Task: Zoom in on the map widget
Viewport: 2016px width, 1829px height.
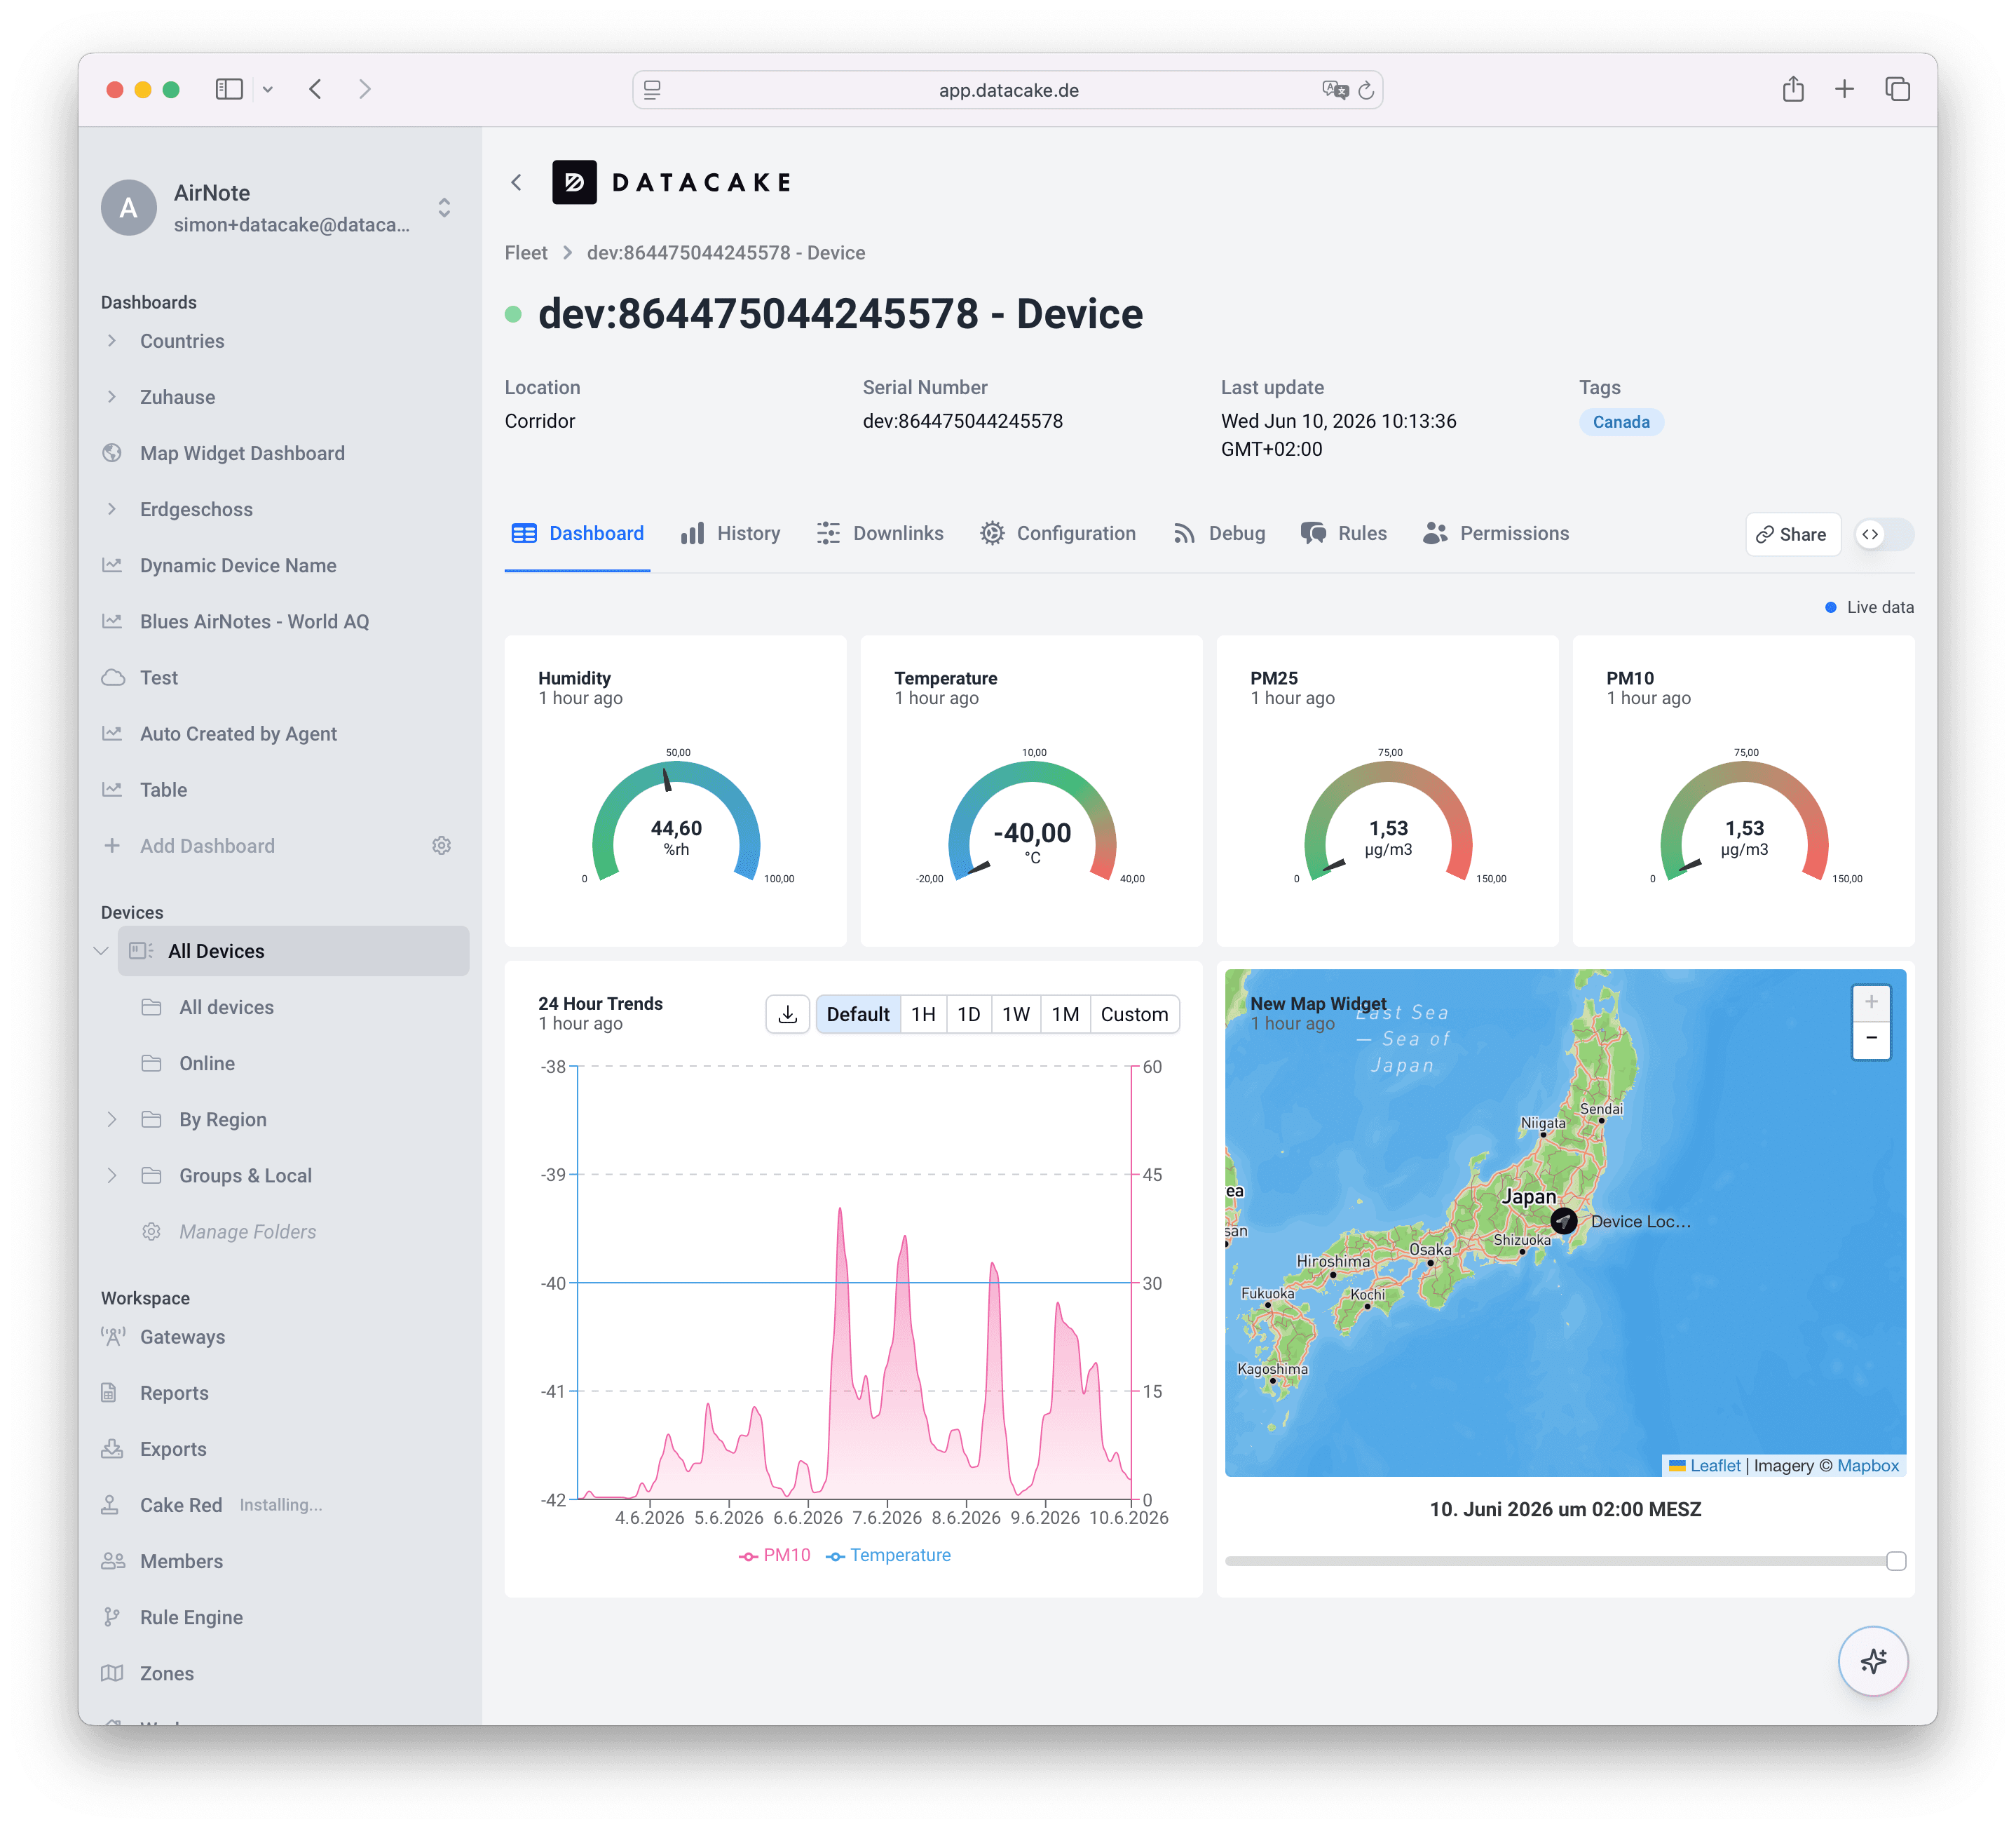Action: pos(1871,1001)
